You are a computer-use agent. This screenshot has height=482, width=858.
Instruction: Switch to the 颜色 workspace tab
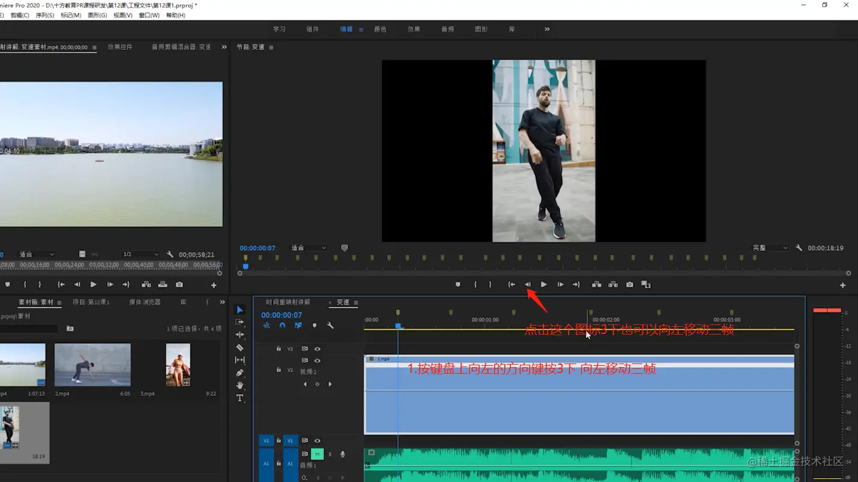pyautogui.click(x=380, y=29)
